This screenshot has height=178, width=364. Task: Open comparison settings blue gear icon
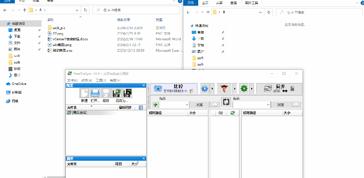click(204, 89)
